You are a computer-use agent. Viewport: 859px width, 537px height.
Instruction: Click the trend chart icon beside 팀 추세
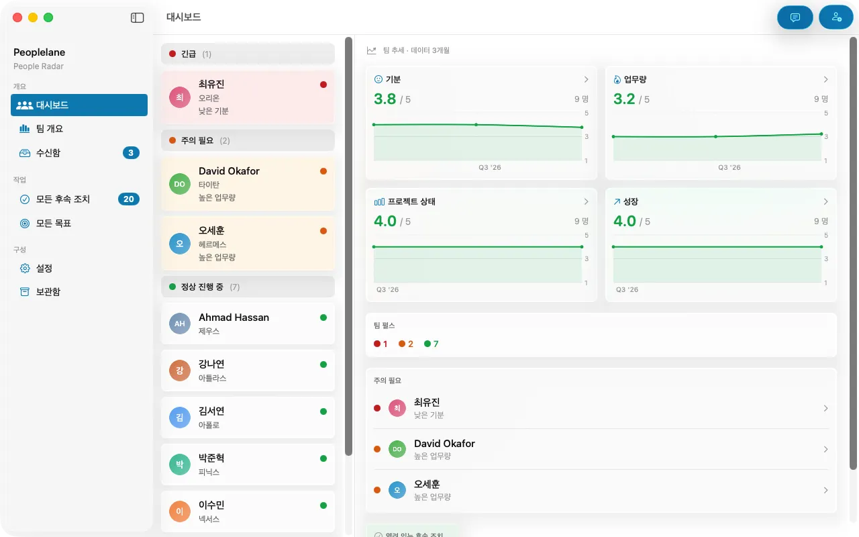point(372,50)
